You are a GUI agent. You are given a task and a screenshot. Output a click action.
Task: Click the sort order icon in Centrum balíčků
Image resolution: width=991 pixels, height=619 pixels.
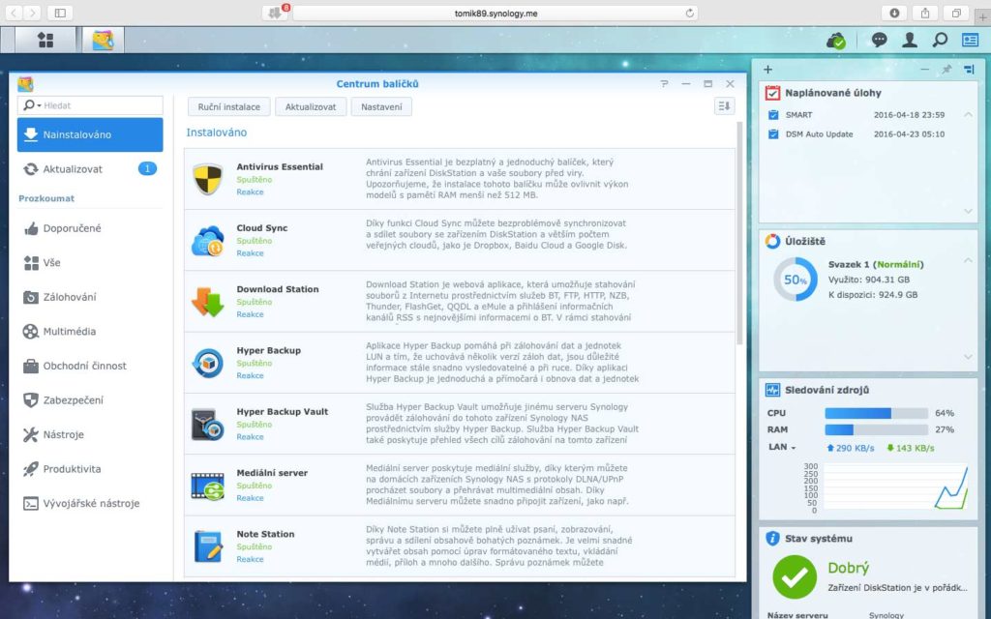tap(724, 106)
